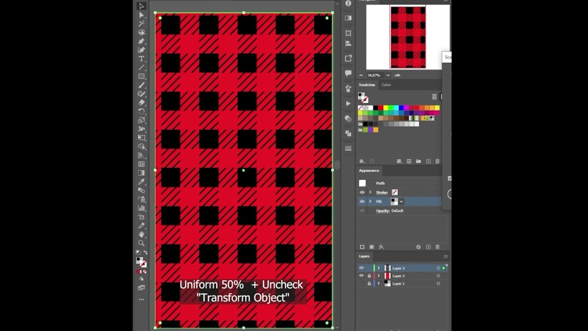
Task: Select the Symbol Sprayer tool
Action: point(141,199)
